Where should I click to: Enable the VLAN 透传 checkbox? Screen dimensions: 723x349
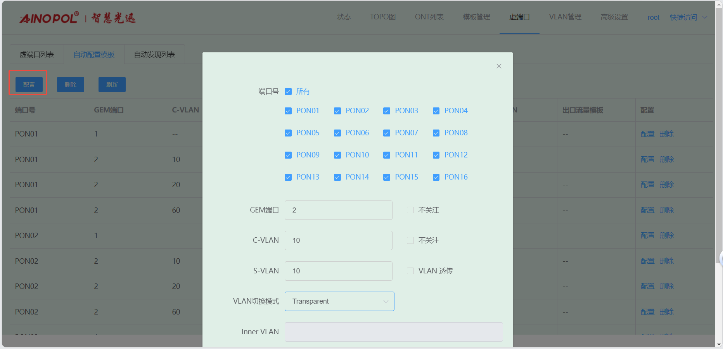(410, 271)
